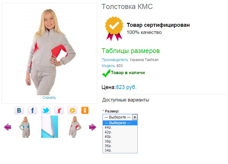228x164 pixels.
Task: Go to next thumbnails with right arrow
Action: pyautogui.click(x=93, y=127)
